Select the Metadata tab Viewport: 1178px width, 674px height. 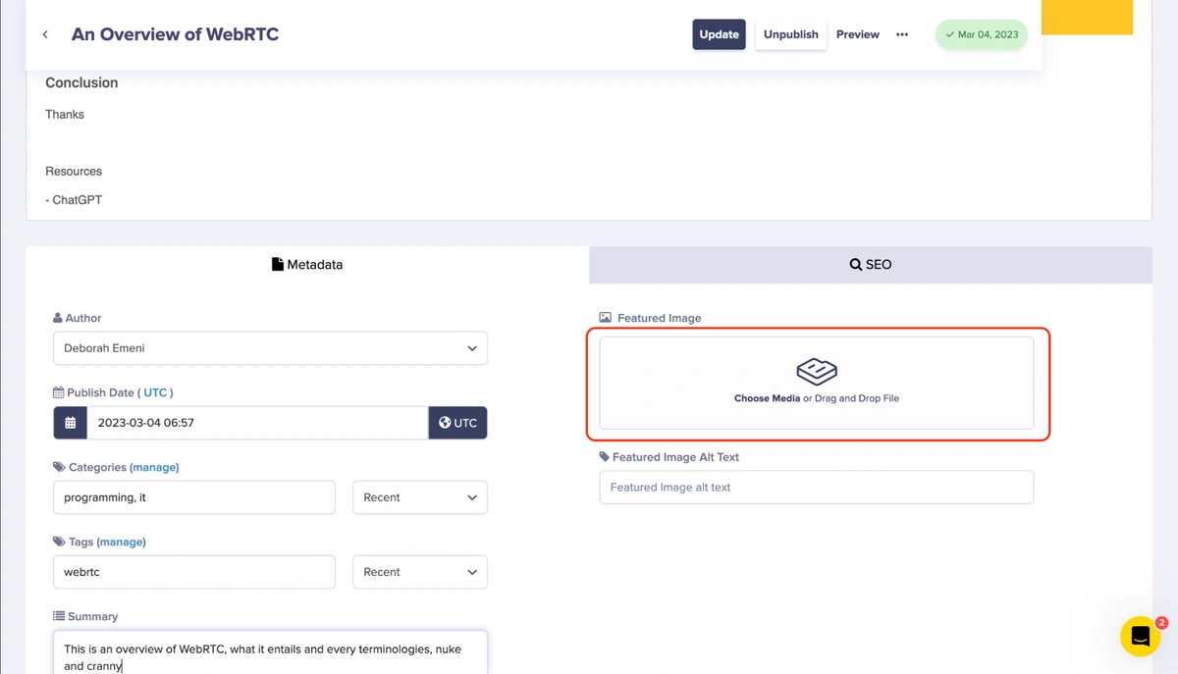[307, 265]
